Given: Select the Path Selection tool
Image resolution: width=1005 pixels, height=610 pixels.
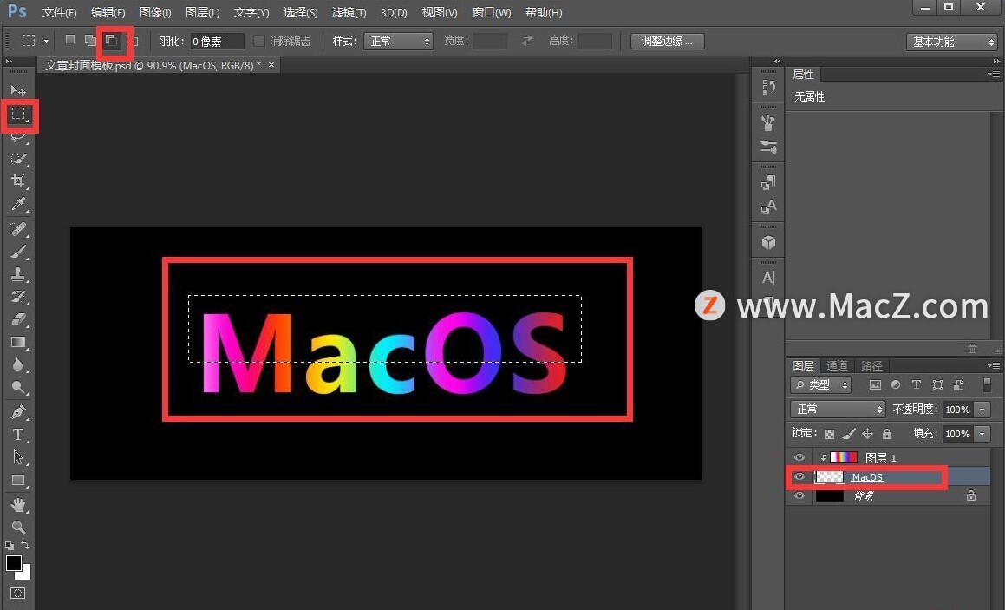Looking at the screenshot, I should 18,457.
